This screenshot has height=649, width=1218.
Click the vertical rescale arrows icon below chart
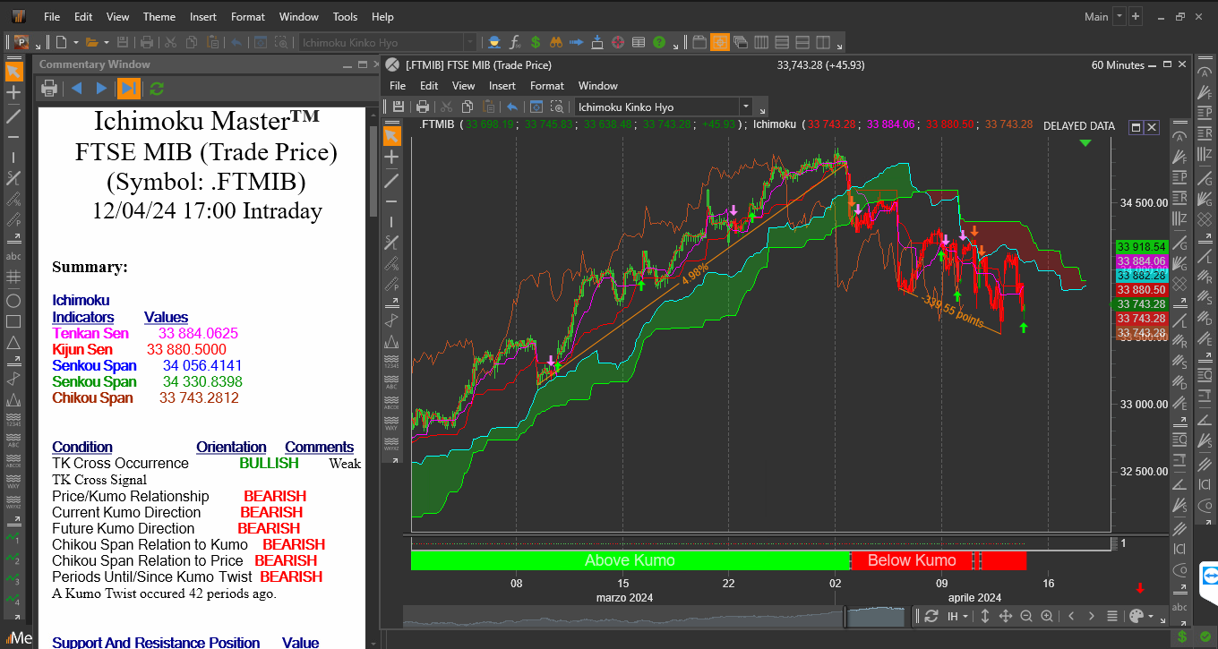(985, 616)
